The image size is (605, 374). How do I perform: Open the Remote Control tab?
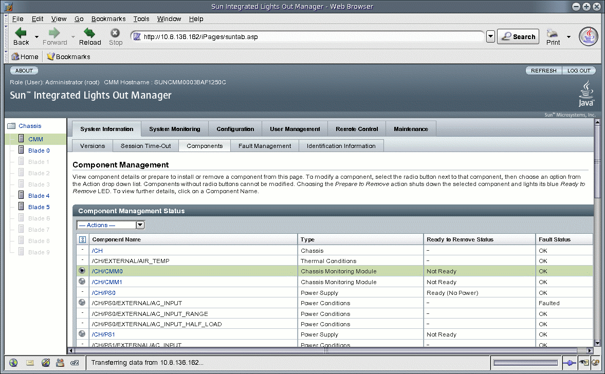coord(357,129)
